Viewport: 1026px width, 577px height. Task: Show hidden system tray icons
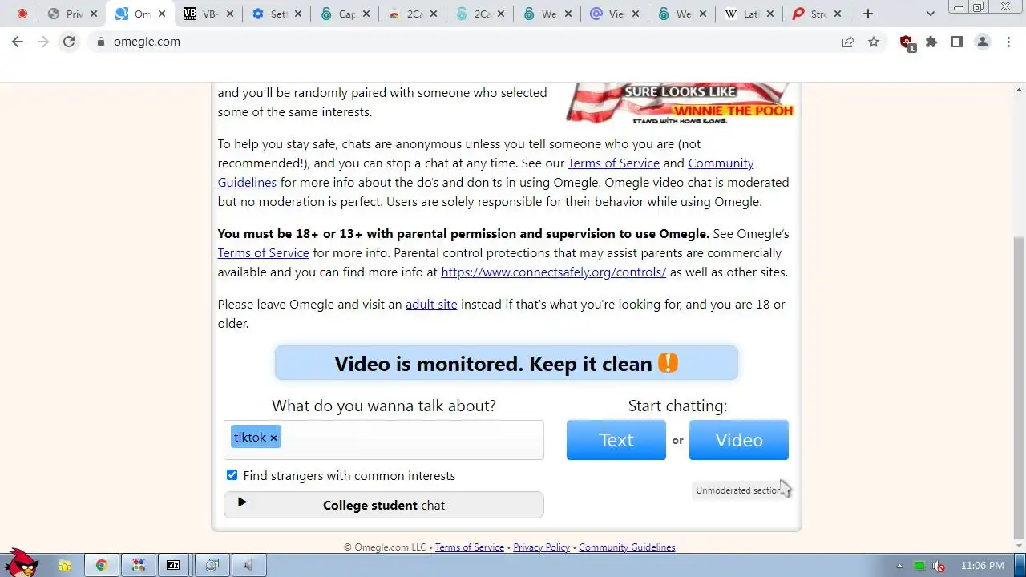[x=899, y=566]
